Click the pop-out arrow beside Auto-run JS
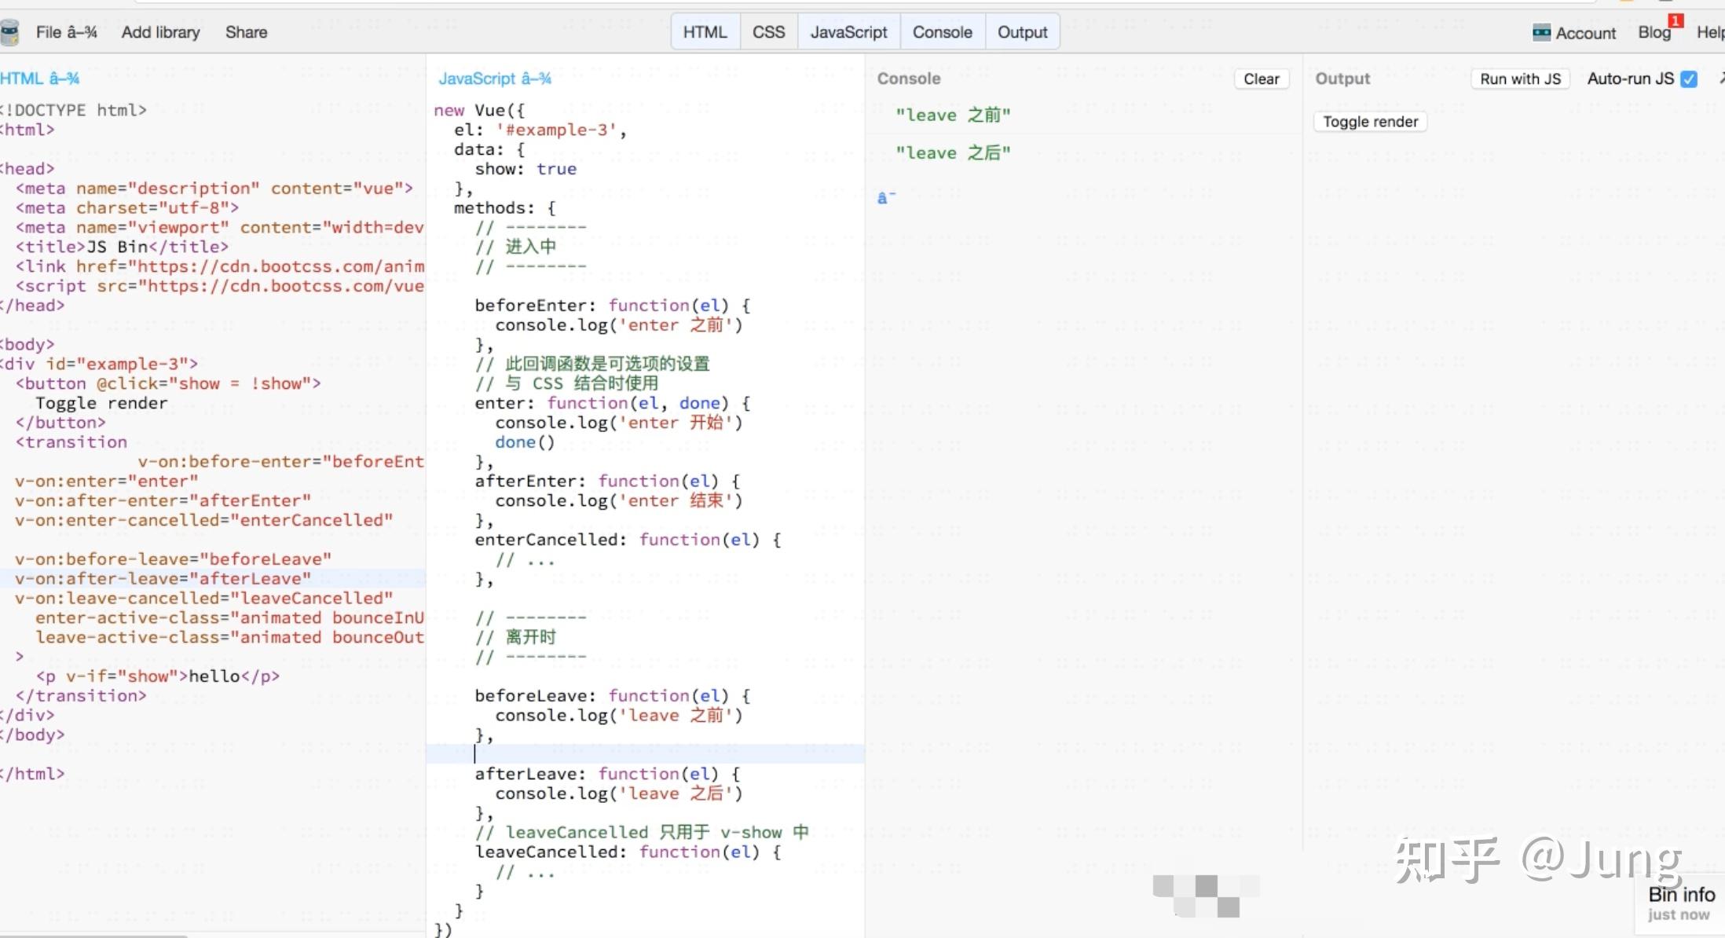 point(1720,78)
